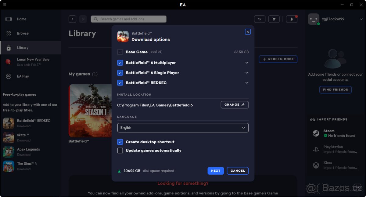Image resolution: width=366 pixels, height=197 pixels.
Task: Open the English language dropdown
Action: click(183, 128)
